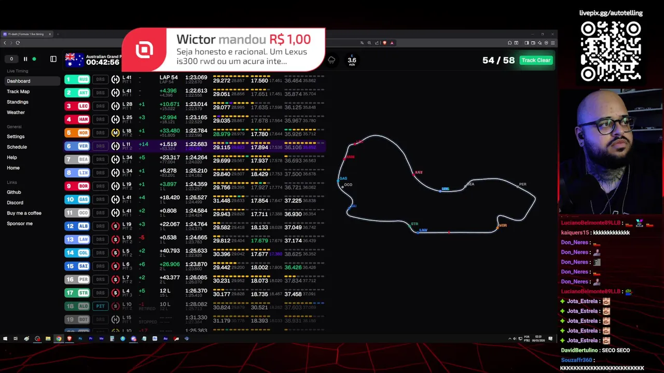Click the browser back arrow

pyautogui.click(x=5, y=42)
